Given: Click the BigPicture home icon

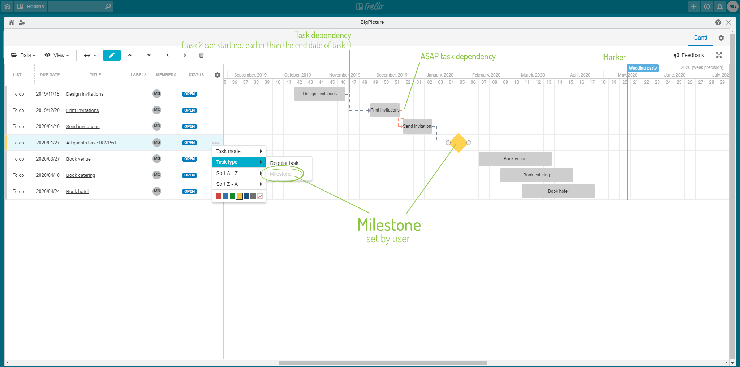Looking at the screenshot, I should pyautogui.click(x=12, y=22).
